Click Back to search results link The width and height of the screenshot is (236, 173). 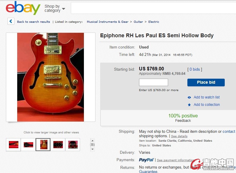[34, 22]
